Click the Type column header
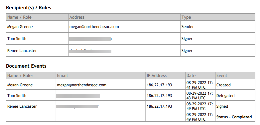Screen dimensions: 260x125 (x=186, y=17)
